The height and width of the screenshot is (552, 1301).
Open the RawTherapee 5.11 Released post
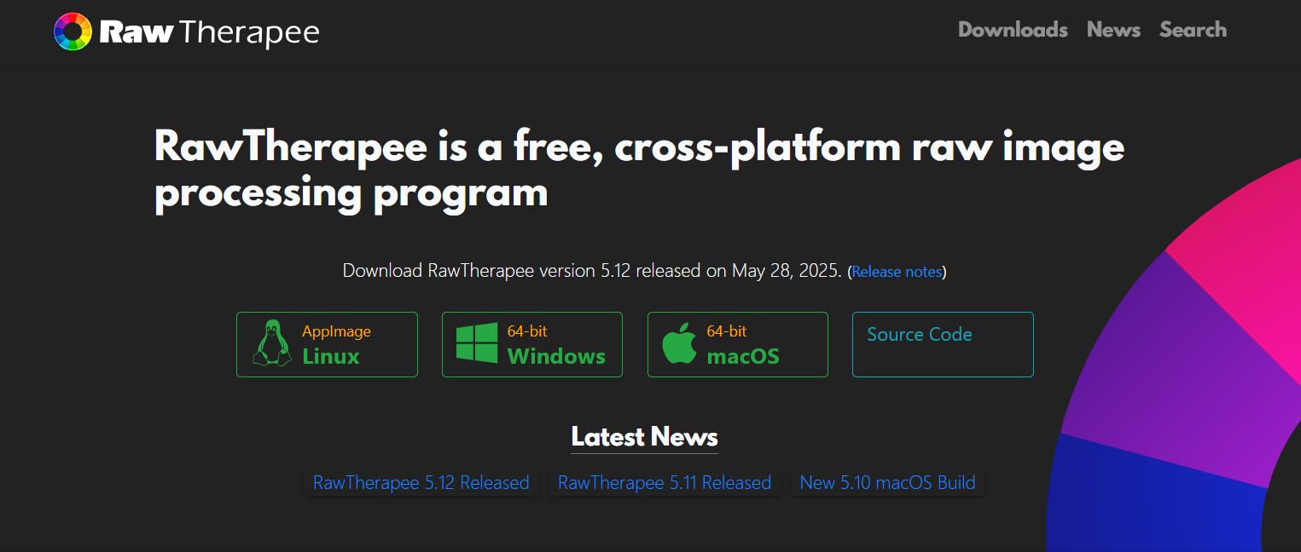(x=664, y=483)
